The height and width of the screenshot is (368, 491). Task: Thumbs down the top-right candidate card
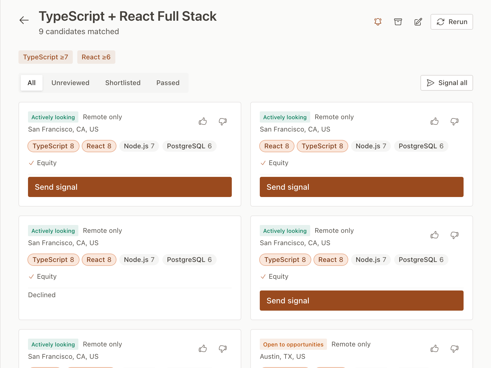coord(455,121)
